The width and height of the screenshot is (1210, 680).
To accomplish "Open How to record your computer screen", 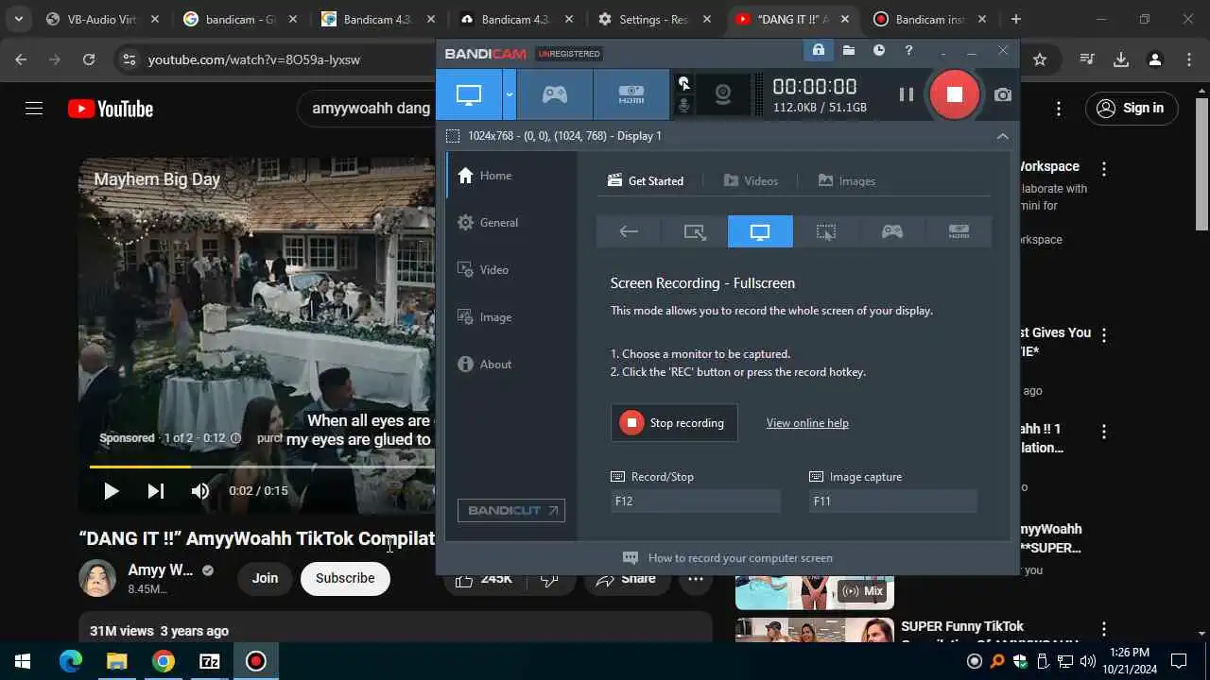I will tap(728, 558).
